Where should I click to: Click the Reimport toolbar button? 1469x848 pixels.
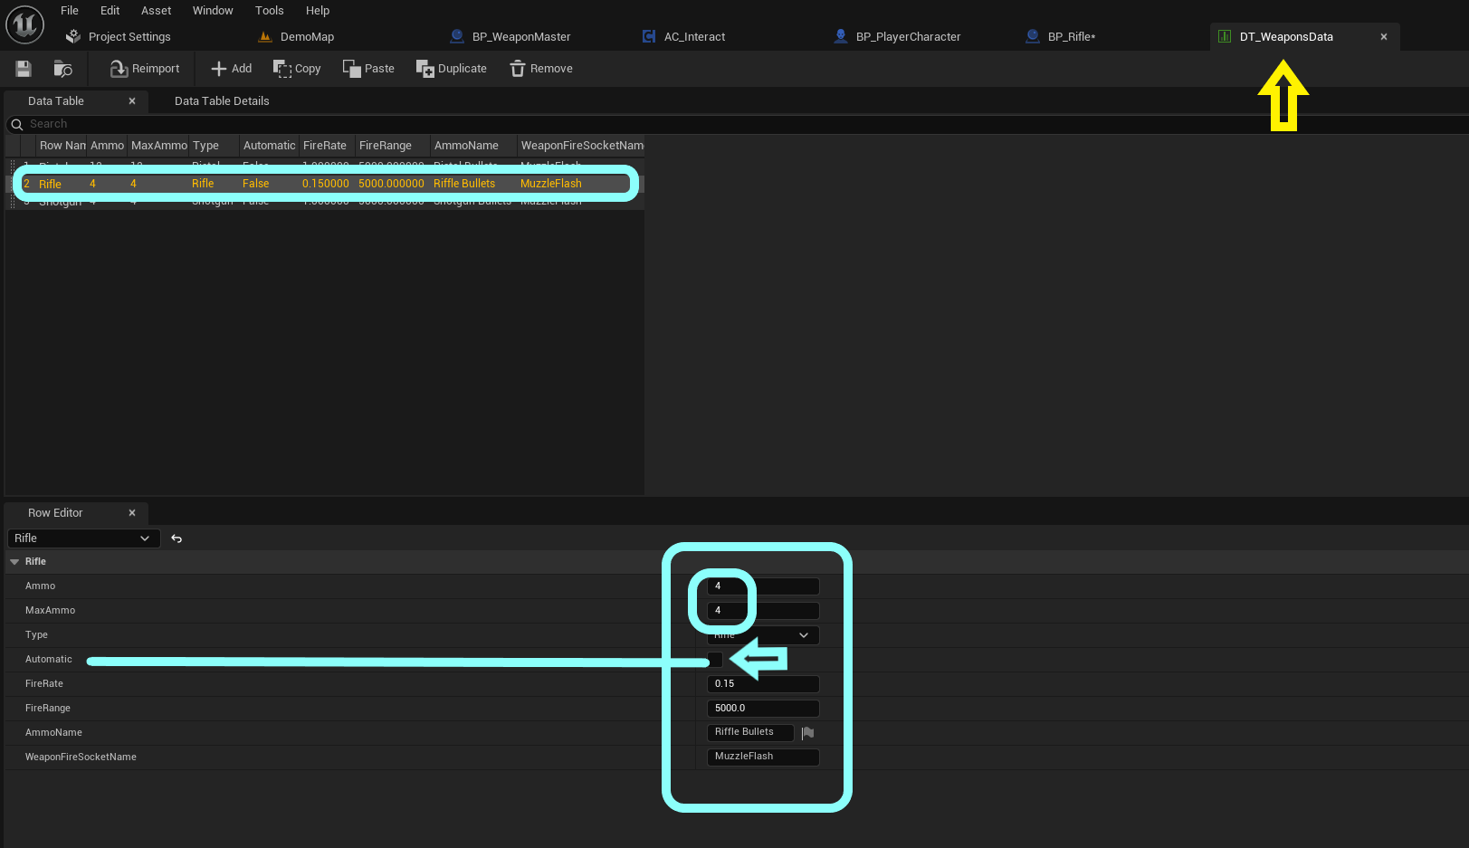tap(145, 69)
